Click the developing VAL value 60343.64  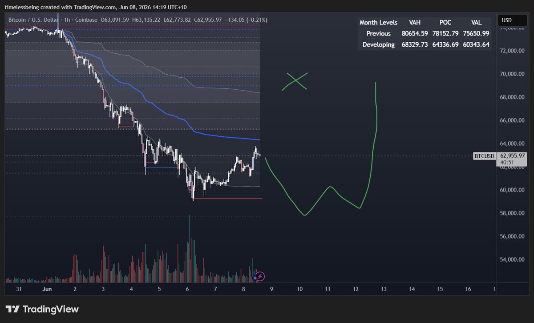pyautogui.click(x=477, y=45)
